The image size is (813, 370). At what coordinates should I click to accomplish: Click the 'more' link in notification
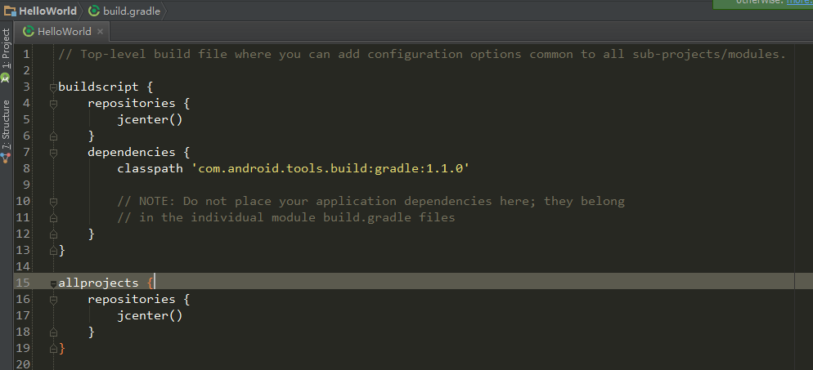coord(799,2)
